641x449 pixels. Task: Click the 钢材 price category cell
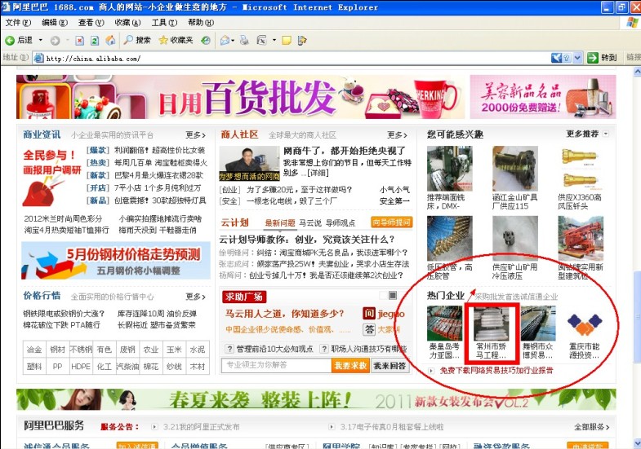(x=57, y=350)
